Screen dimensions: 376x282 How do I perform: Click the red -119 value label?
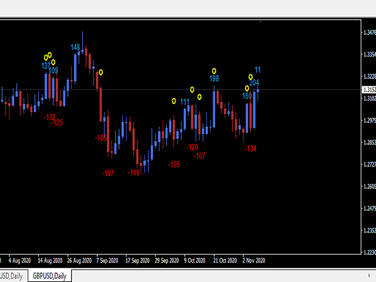click(x=134, y=172)
